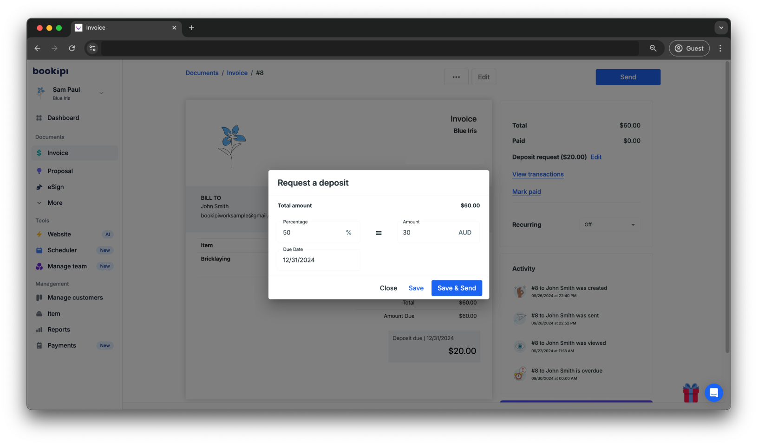Open Reports with the bar chart icon
Viewport: 758px width, 445px height.
tap(39, 330)
